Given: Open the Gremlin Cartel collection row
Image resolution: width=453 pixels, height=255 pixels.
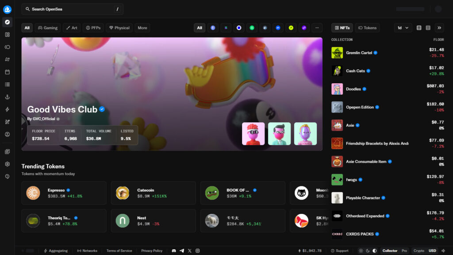Looking at the screenshot, I should 388,53.
